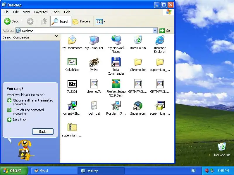Select My Network Places icon

coord(116,40)
